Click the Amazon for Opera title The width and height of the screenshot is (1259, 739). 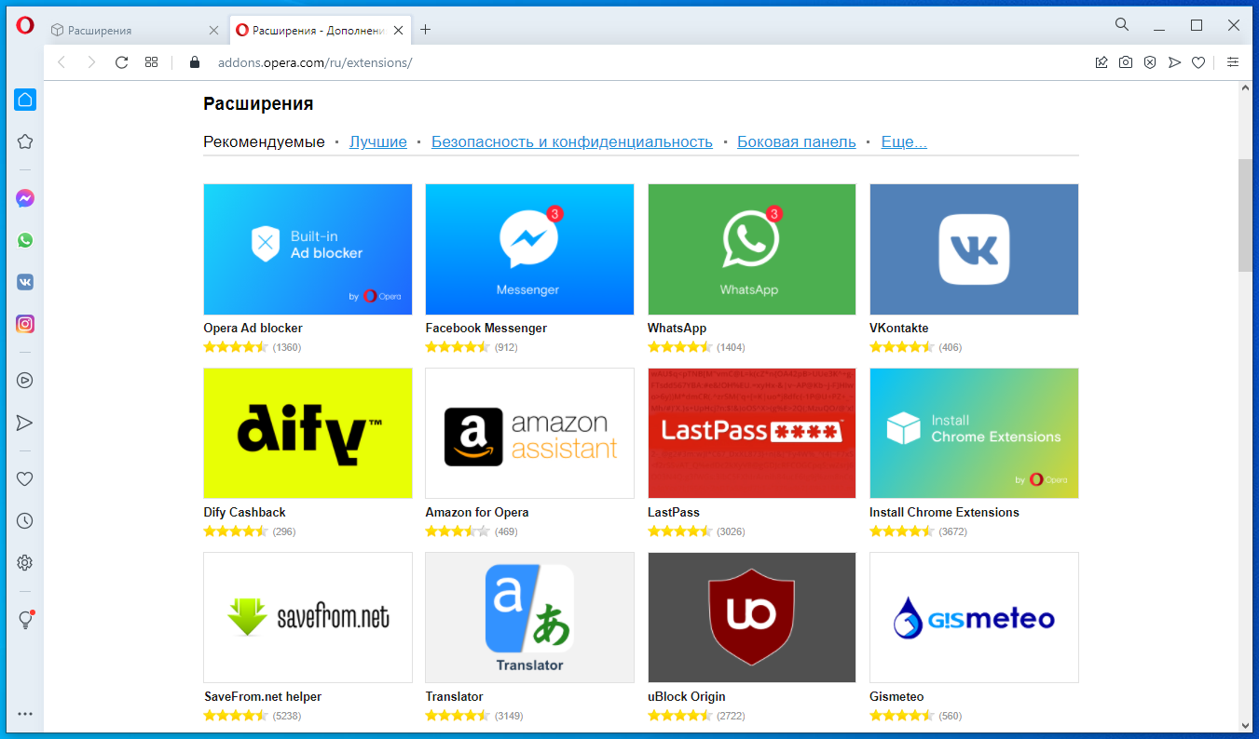click(477, 512)
